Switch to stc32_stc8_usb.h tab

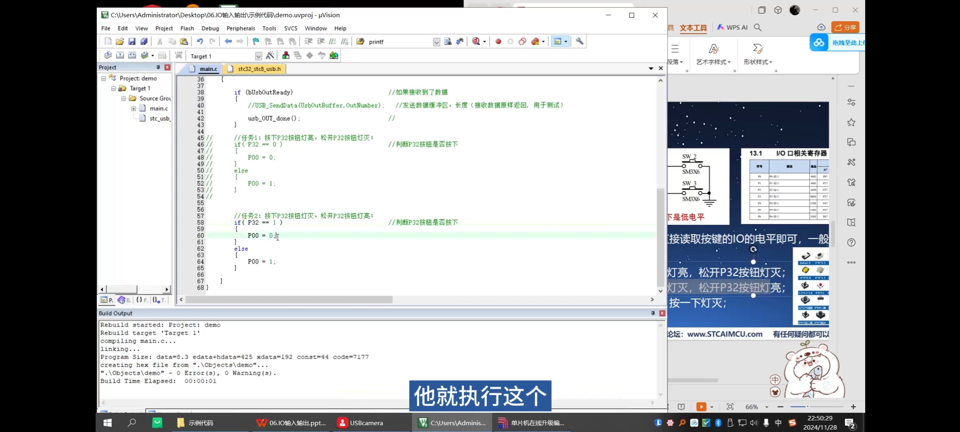click(x=259, y=69)
